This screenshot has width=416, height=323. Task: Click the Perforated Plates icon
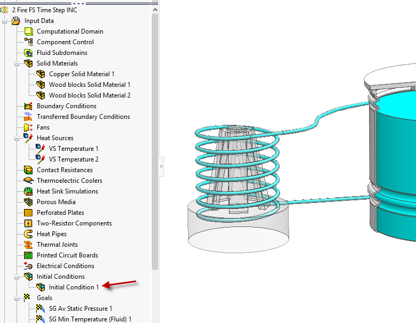28,213
